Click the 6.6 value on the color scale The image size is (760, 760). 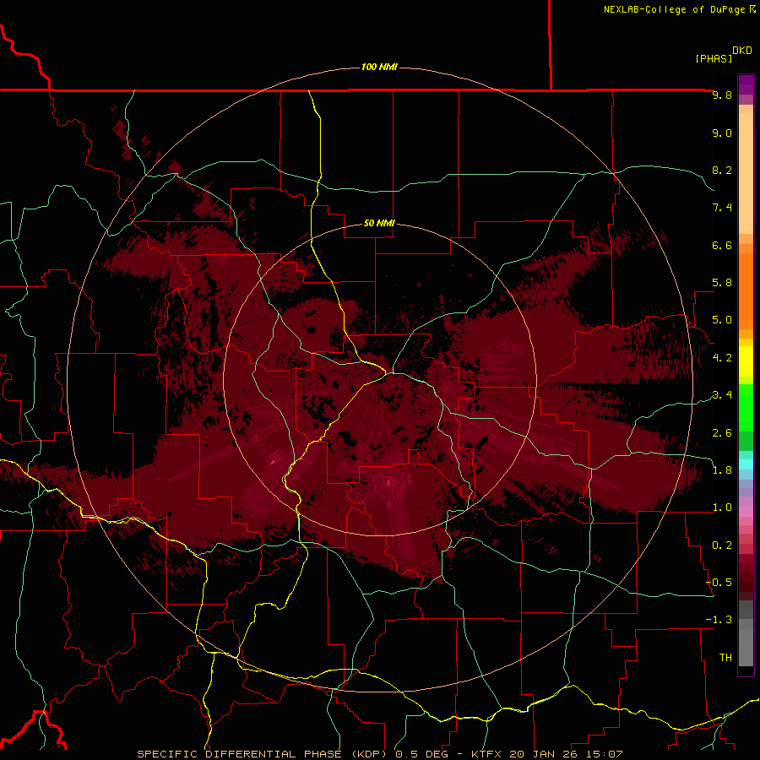[722, 245]
